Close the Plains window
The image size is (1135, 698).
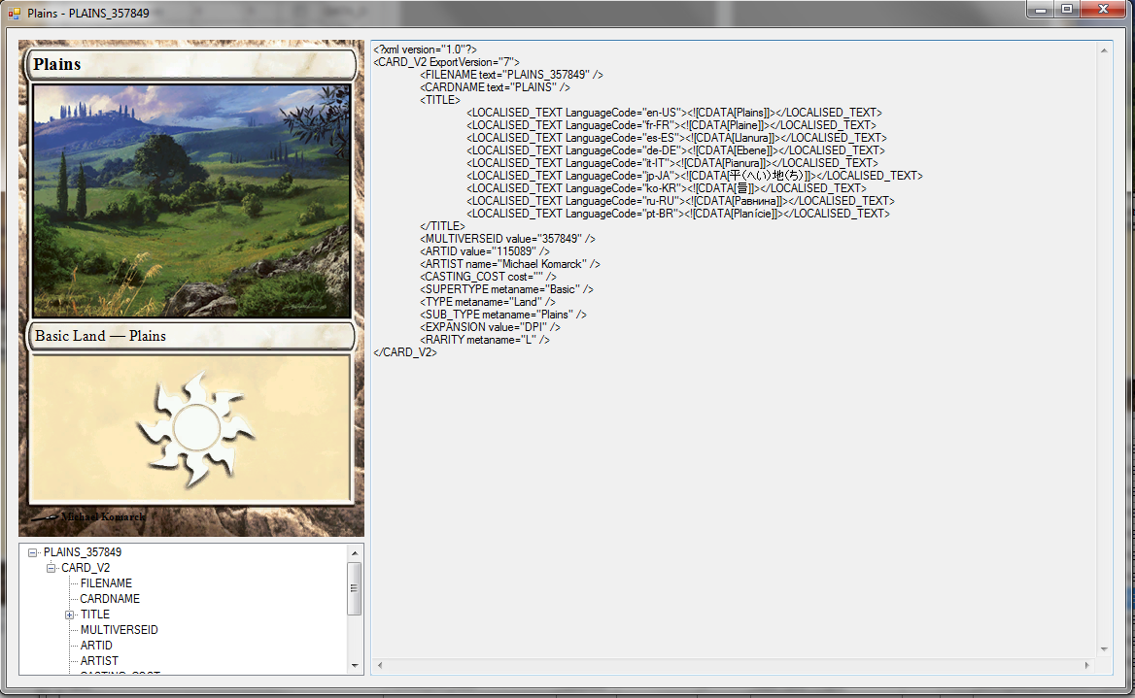pos(1103,10)
